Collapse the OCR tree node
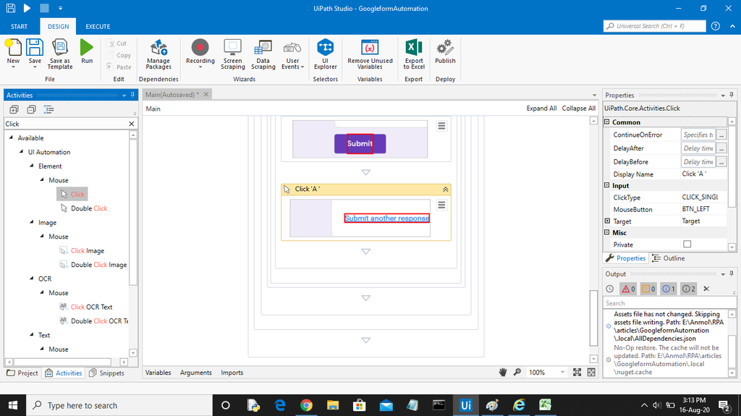Viewport: 741px width, 416px height. tap(32, 279)
